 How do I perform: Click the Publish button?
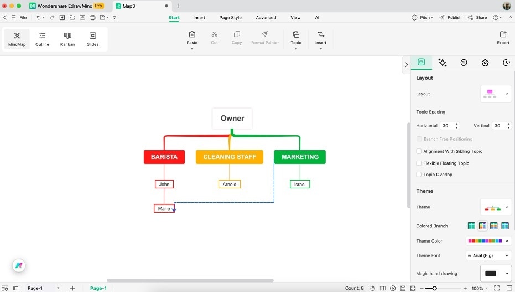pos(450,17)
